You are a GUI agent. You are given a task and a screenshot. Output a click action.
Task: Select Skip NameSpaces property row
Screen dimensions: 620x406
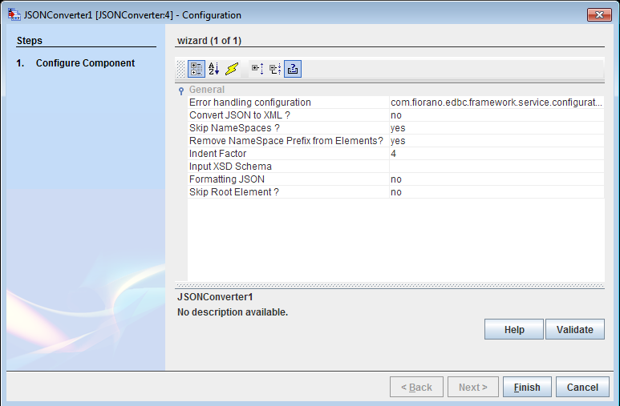(288, 128)
